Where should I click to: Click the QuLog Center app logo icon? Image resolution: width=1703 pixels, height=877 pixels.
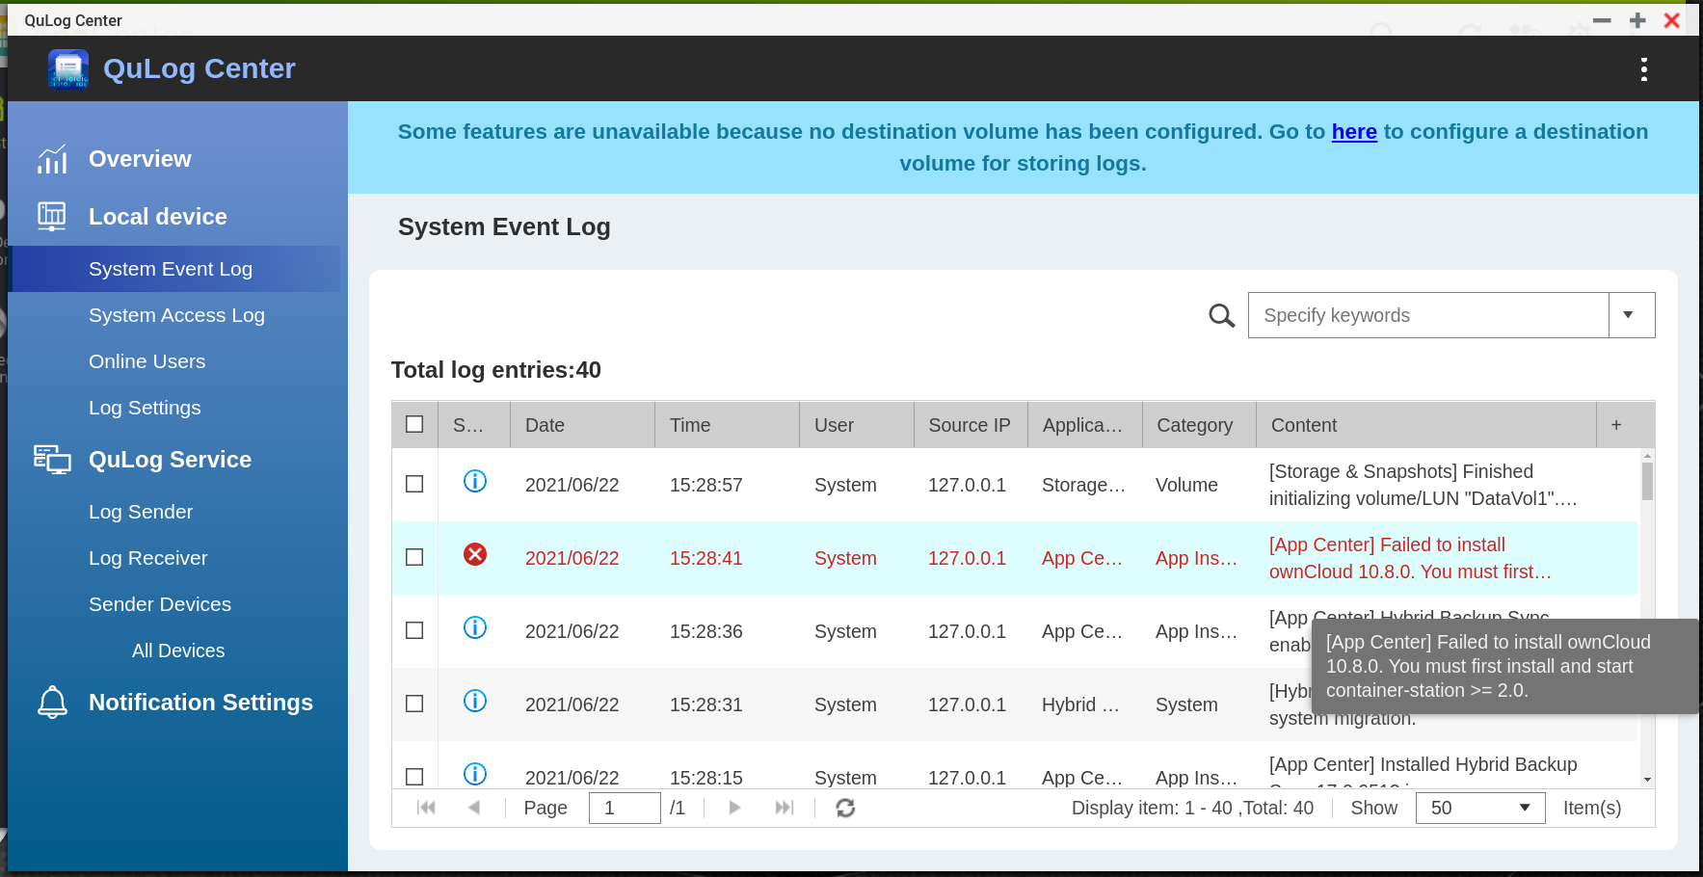pyautogui.click(x=68, y=68)
